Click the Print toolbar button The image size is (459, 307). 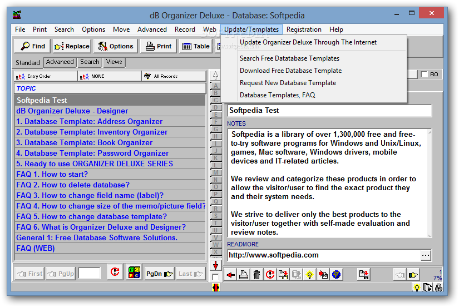point(159,46)
